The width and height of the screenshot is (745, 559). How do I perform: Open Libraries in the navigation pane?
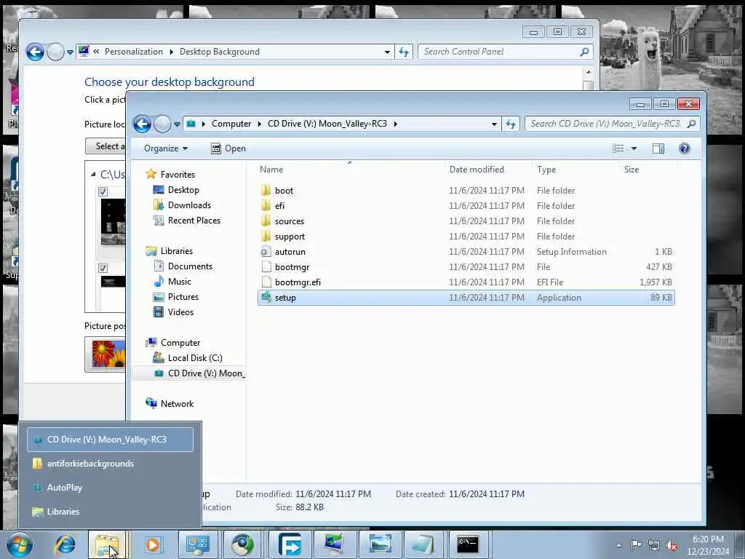click(x=176, y=251)
